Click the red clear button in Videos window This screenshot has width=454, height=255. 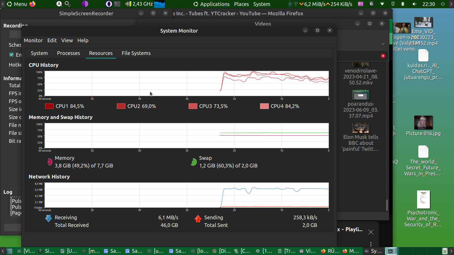[383, 56]
